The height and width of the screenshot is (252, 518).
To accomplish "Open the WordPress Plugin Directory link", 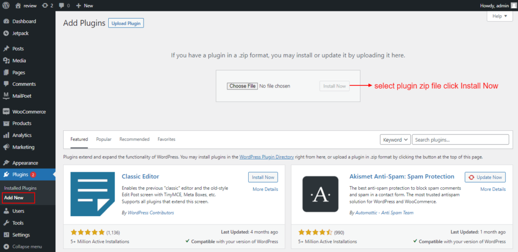I will point(267,157).
